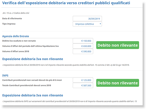Image resolution: width=148 pixels, height=109 pixels.
Task: Open the Tipo impresa dropdown
Action: click(87, 24)
